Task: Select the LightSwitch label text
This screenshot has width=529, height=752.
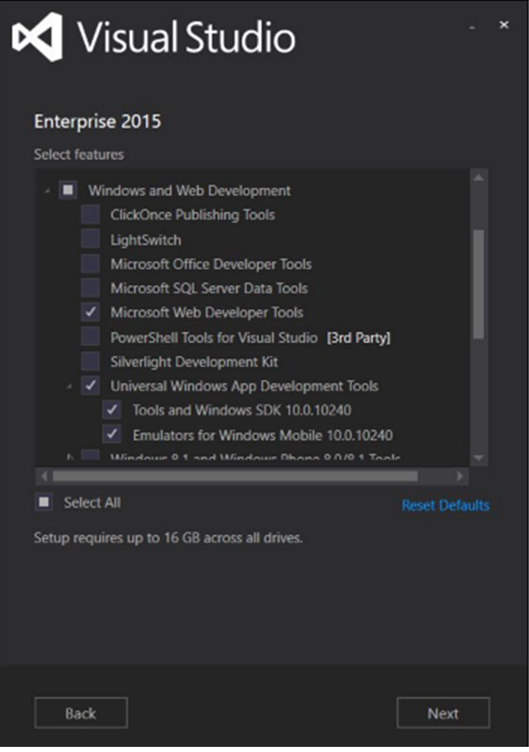Action: [146, 240]
